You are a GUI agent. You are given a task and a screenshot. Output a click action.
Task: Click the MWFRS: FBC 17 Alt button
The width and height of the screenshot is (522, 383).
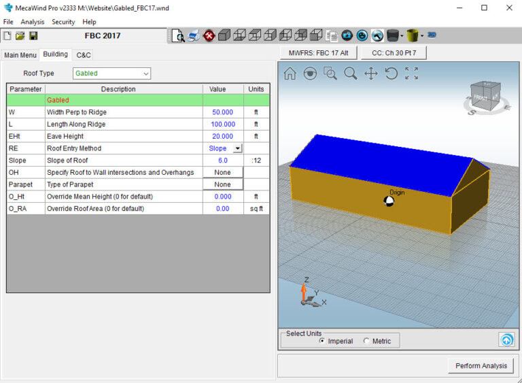pyautogui.click(x=318, y=53)
